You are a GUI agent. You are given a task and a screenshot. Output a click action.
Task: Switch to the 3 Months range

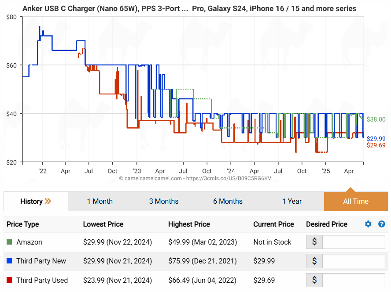tap(164, 202)
